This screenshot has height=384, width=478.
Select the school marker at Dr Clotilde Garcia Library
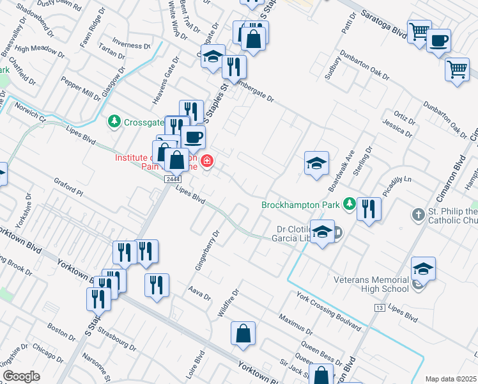322,233
